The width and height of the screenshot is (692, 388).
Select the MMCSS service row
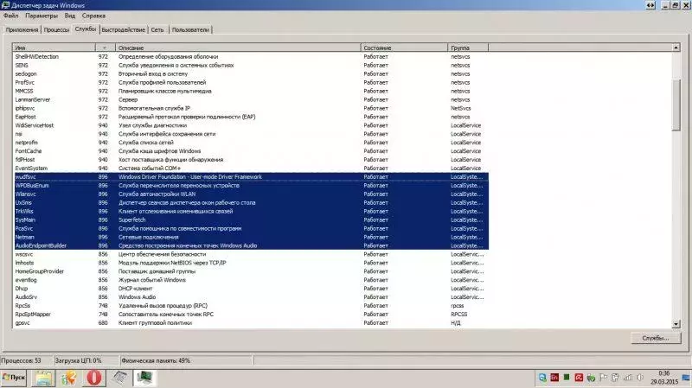[251, 91]
